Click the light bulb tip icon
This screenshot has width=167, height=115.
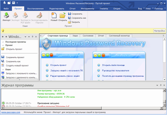coord(3,31)
